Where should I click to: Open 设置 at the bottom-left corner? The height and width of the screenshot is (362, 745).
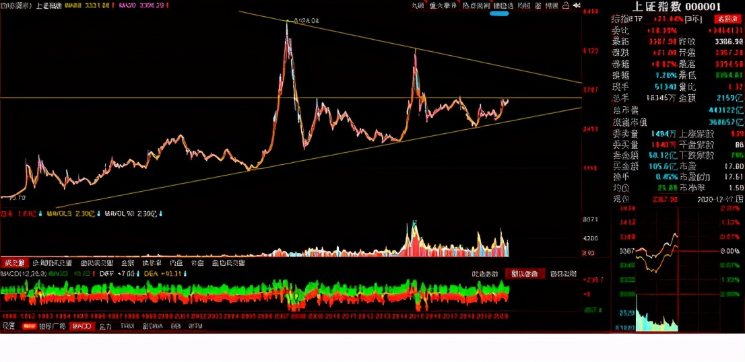pos(9,326)
